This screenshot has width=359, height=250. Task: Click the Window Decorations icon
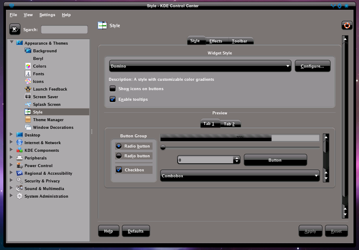(28, 127)
